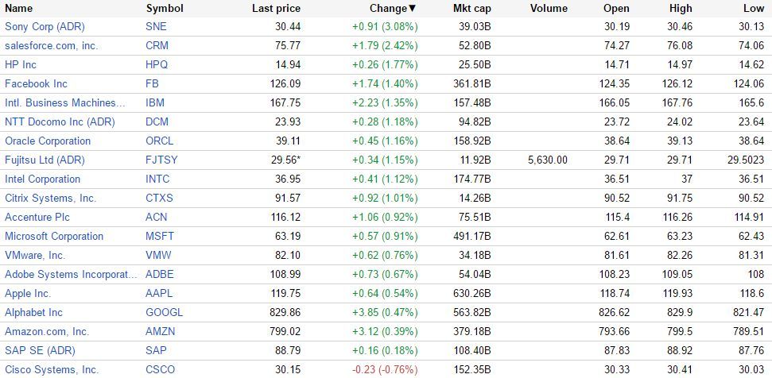
Task: Select the HPQ ticker symbol link
Action: pyautogui.click(x=158, y=64)
